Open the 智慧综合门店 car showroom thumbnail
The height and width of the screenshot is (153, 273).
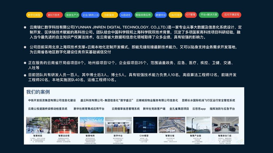pos(225,125)
